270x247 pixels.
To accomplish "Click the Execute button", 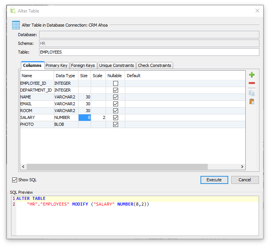I will coord(214,180).
